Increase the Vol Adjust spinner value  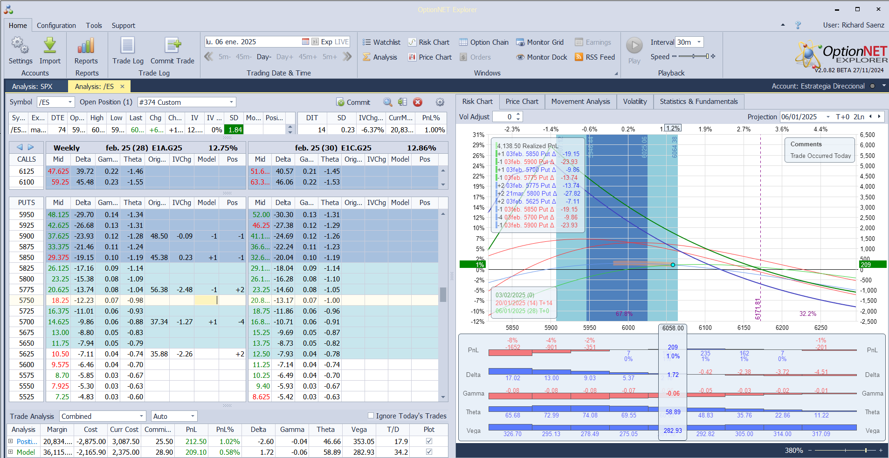[x=518, y=115]
